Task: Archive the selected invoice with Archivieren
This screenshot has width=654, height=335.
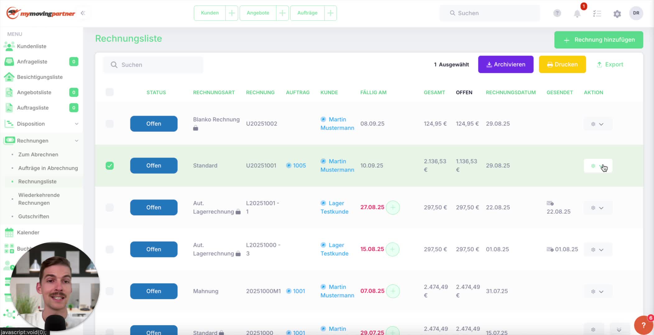Action: [x=506, y=65]
